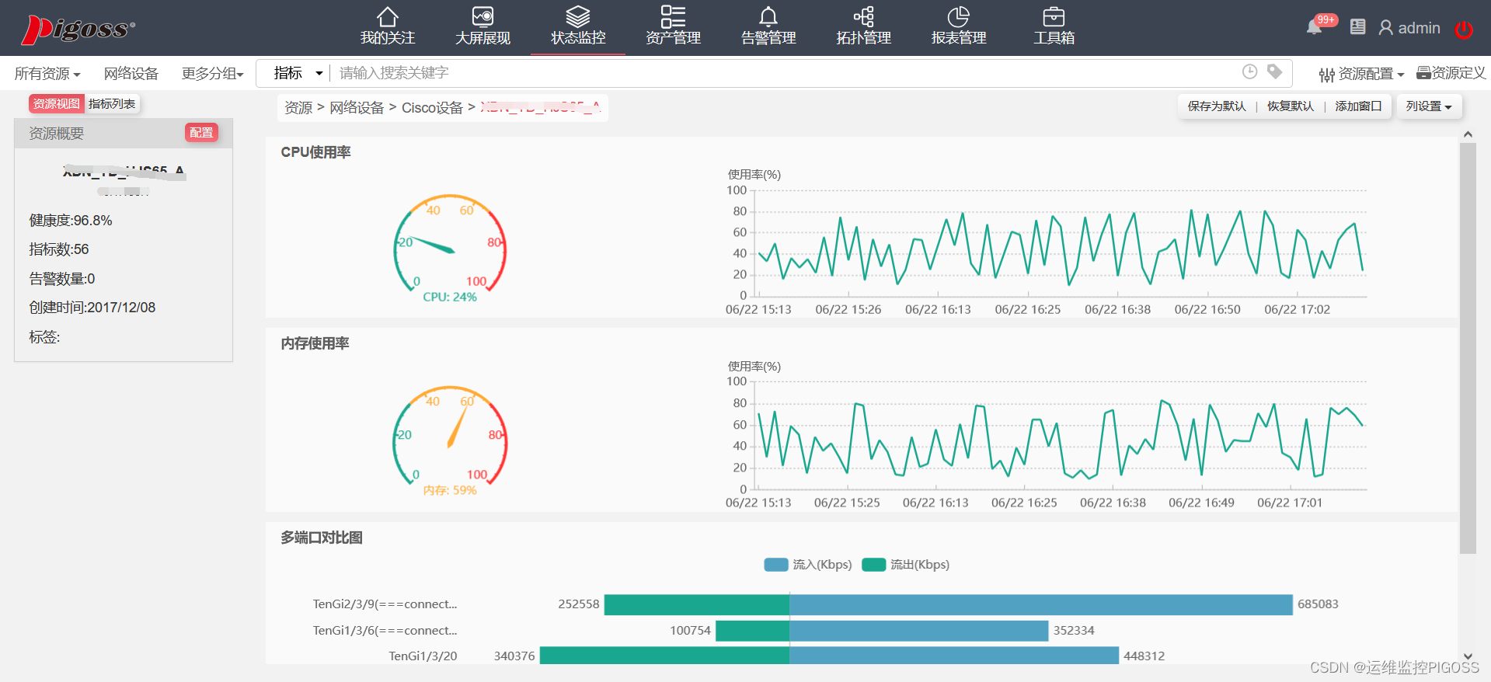The image size is (1491, 682).
Task: Click 资源定义 menu item
Action: (1458, 73)
